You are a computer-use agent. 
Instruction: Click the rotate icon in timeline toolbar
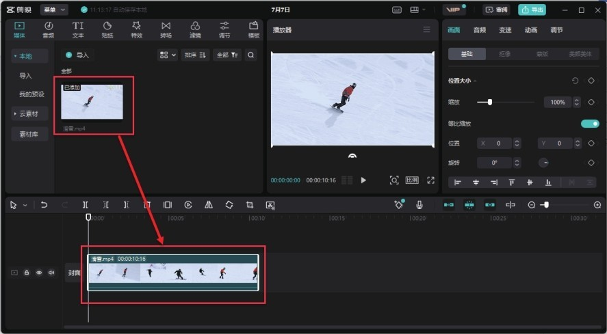click(229, 205)
